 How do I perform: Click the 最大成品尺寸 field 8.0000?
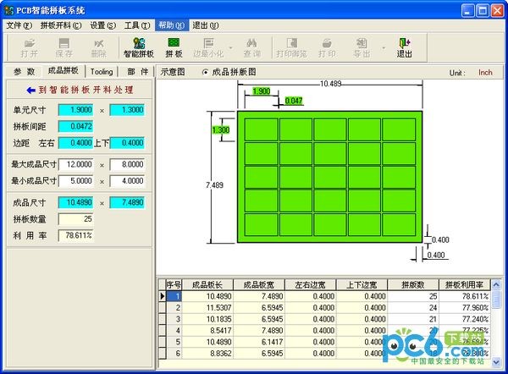point(127,164)
